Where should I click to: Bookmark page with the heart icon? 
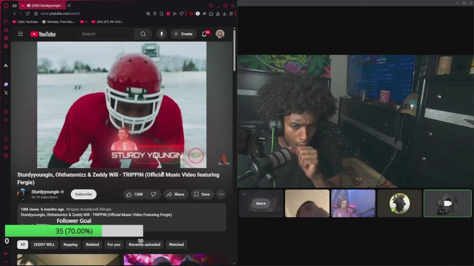pos(181,14)
